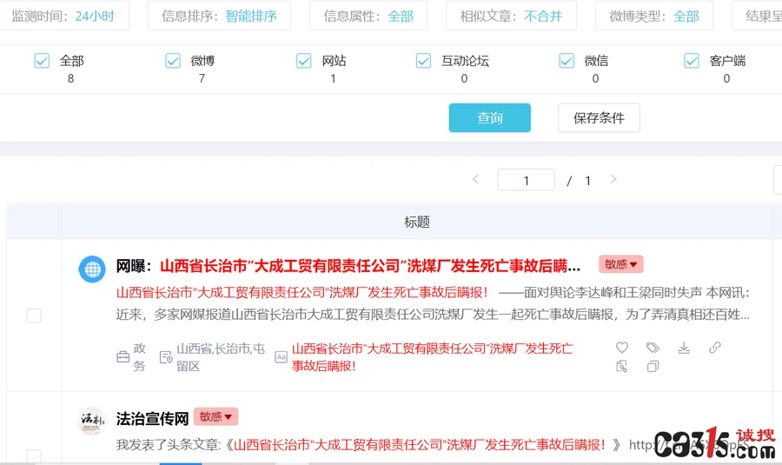782x465 pixels.
Task: Open the 法治宣传网 headline article link text
Action: tap(420, 444)
